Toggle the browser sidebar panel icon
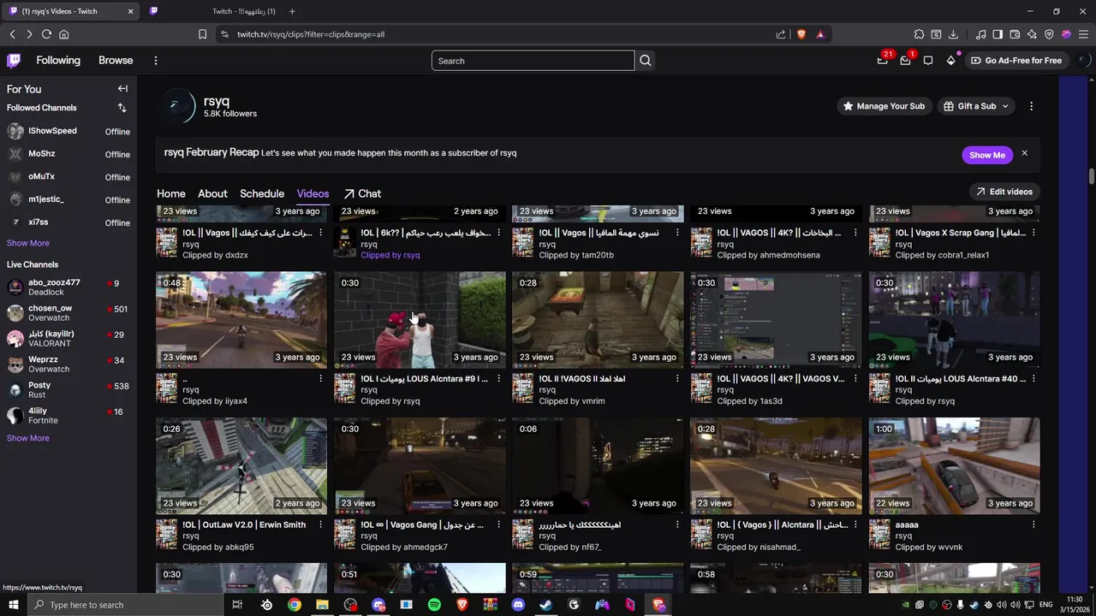Image resolution: width=1096 pixels, height=616 pixels. tap(998, 34)
